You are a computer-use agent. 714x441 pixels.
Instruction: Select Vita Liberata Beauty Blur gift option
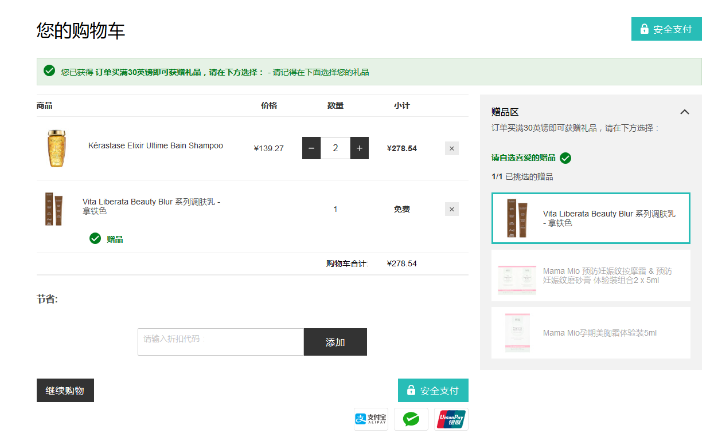tap(591, 218)
